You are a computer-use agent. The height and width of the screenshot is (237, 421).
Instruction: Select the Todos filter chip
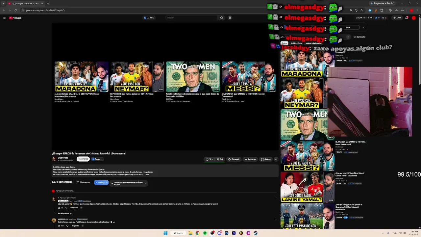coord(285,43)
